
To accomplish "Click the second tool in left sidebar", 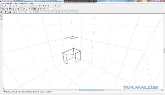I will click(2, 19).
